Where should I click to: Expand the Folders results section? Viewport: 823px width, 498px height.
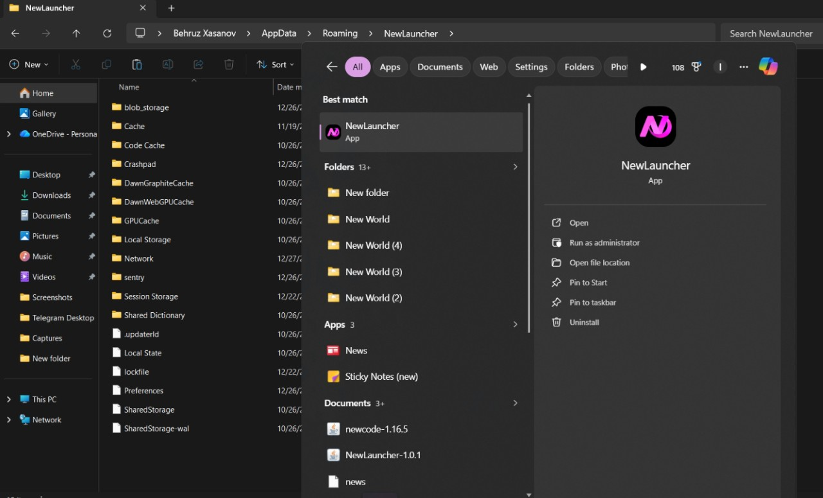tap(515, 167)
